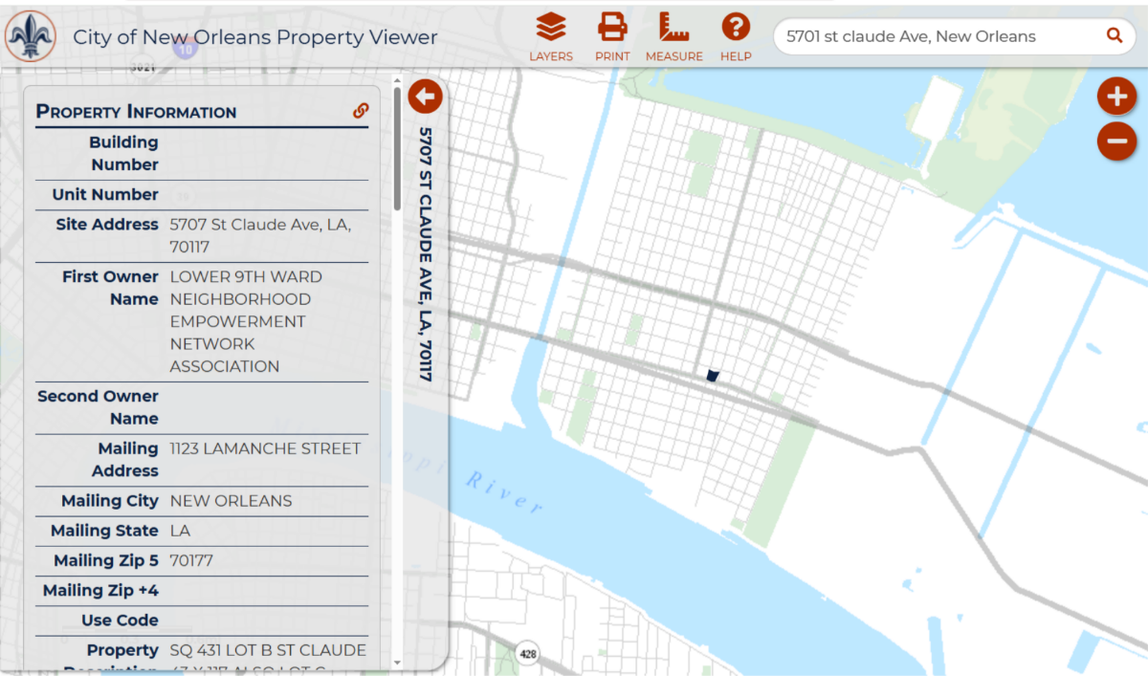Viewport: 1148px width, 676px height.
Task: Select the Property Information heading
Action: click(x=136, y=112)
